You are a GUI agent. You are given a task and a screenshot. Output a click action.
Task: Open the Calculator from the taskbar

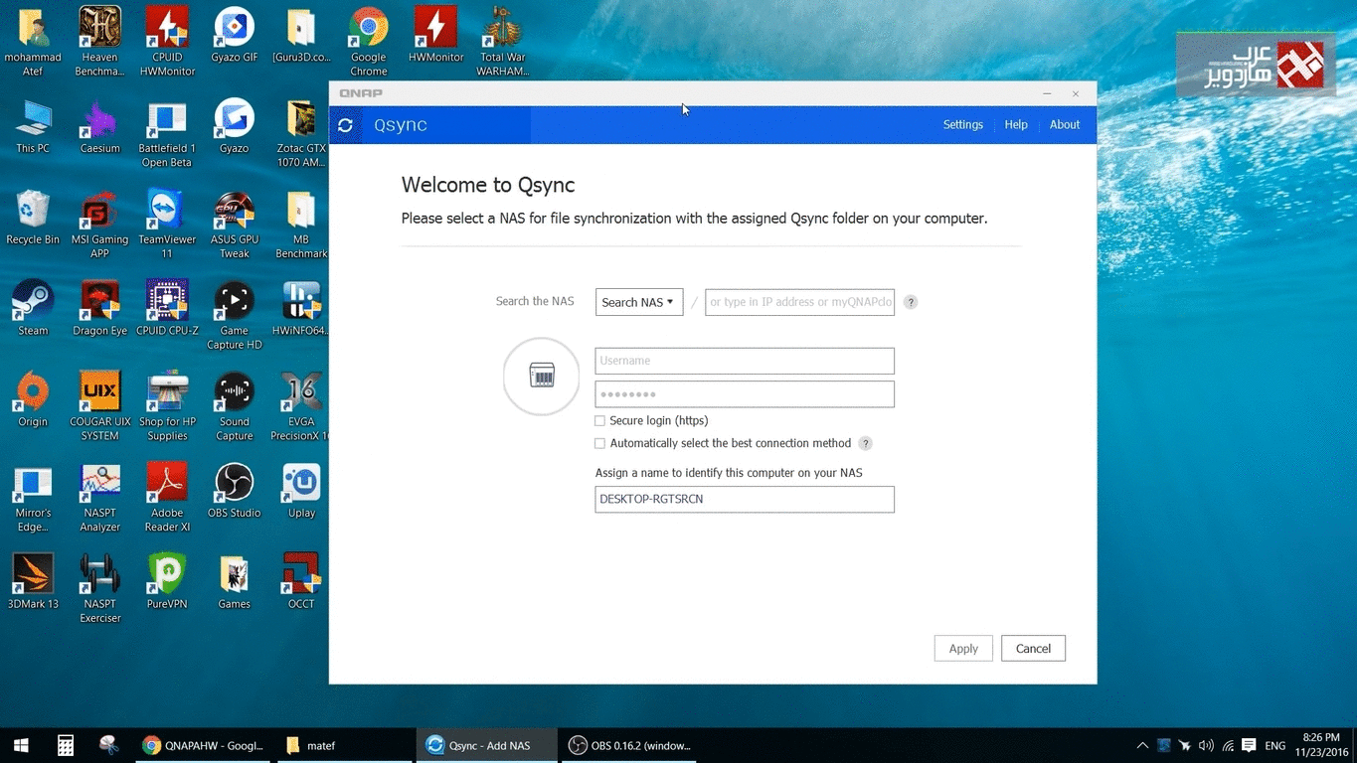66,745
